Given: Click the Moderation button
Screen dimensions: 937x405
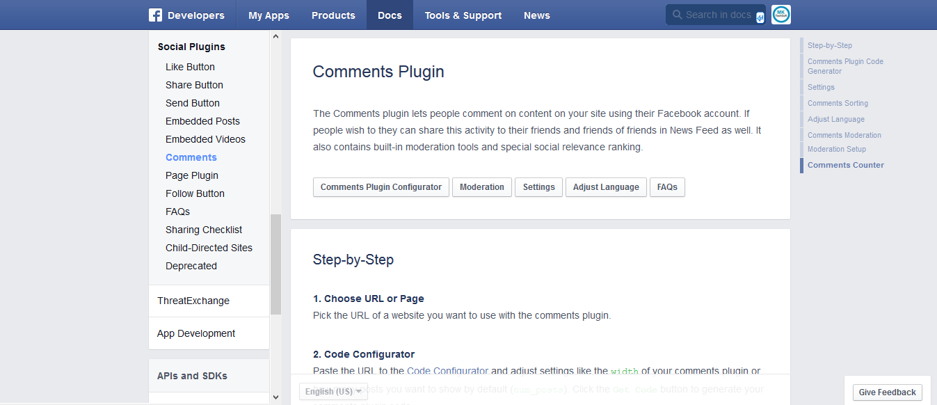Looking at the screenshot, I should 482,187.
